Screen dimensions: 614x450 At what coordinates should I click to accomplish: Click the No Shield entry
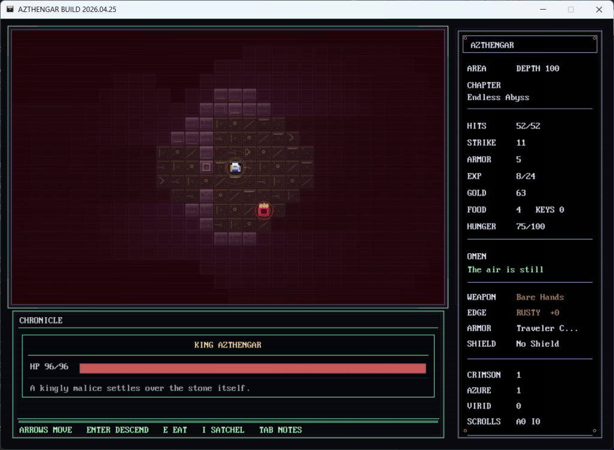click(x=537, y=344)
